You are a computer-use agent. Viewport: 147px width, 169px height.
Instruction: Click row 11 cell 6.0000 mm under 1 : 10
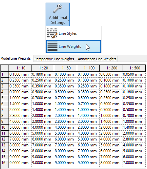tap(20, 133)
